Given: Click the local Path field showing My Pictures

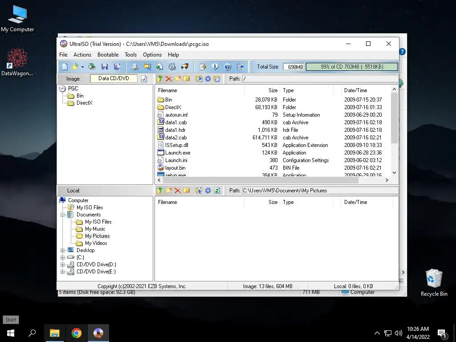Looking at the screenshot, I should click(x=321, y=191).
